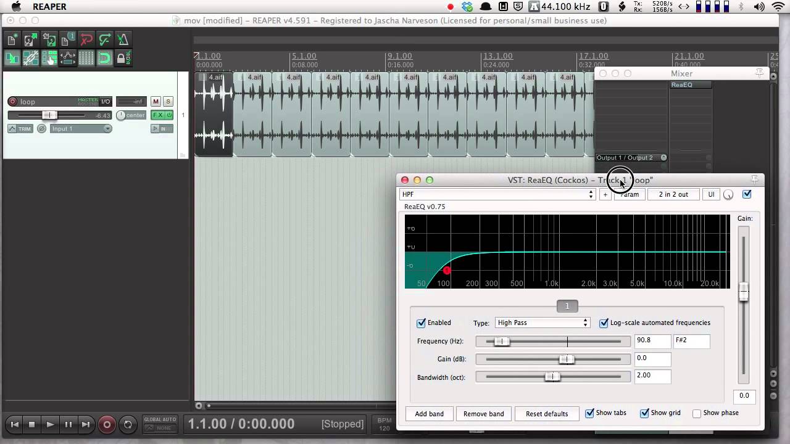Click the Add band button
The height and width of the screenshot is (444, 790).
pos(429,414)
